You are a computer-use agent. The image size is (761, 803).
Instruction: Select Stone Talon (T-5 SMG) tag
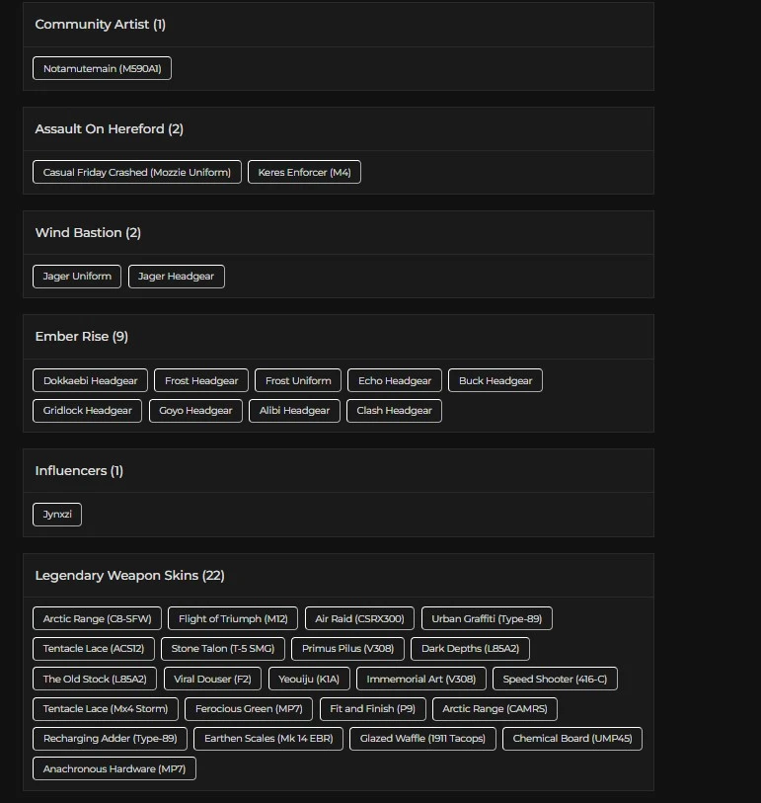click(223, 649)
